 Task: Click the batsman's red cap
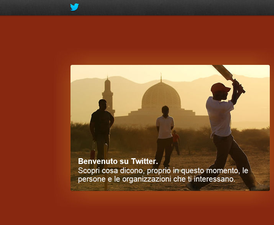(220, 88)
